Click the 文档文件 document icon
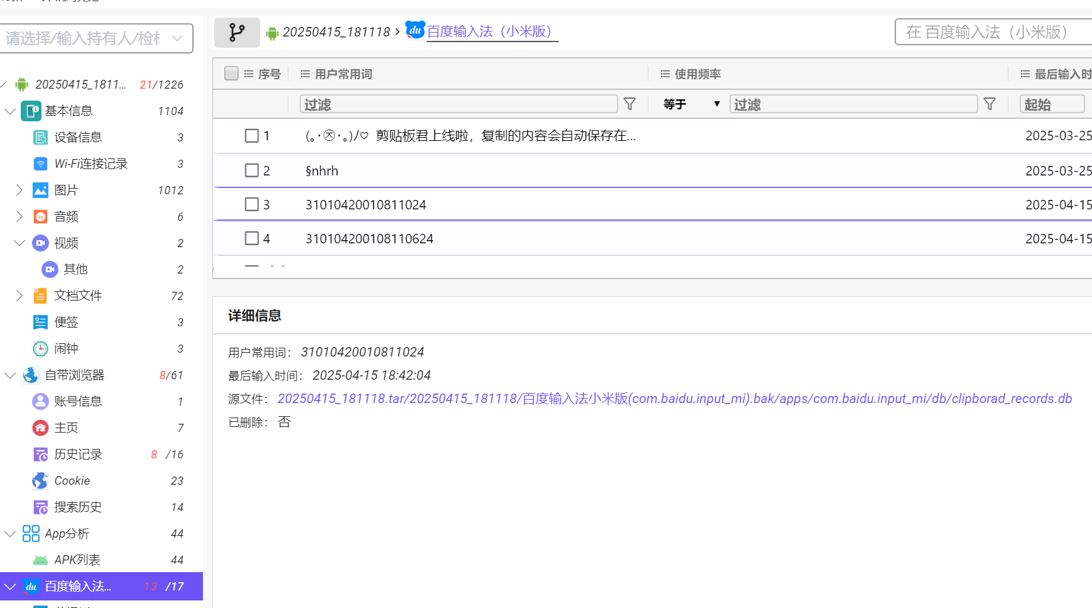This screenshot has height=608, width=1092. click(x=40, y=296)
